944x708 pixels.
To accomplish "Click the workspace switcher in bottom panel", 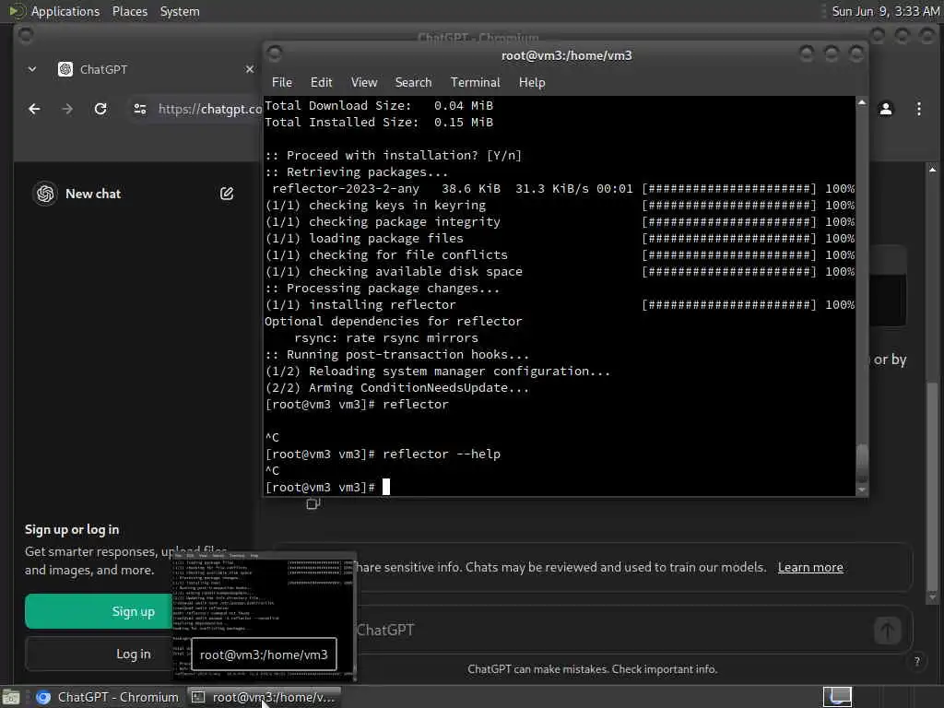I will pos(837,697).
